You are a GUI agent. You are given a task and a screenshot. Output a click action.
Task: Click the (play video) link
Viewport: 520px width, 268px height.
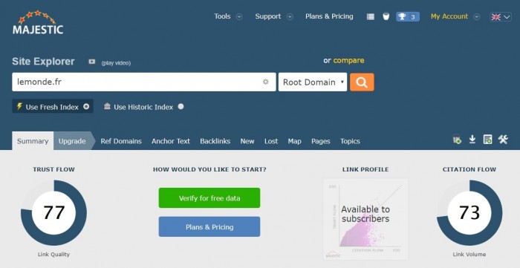[x=116, y=63]
